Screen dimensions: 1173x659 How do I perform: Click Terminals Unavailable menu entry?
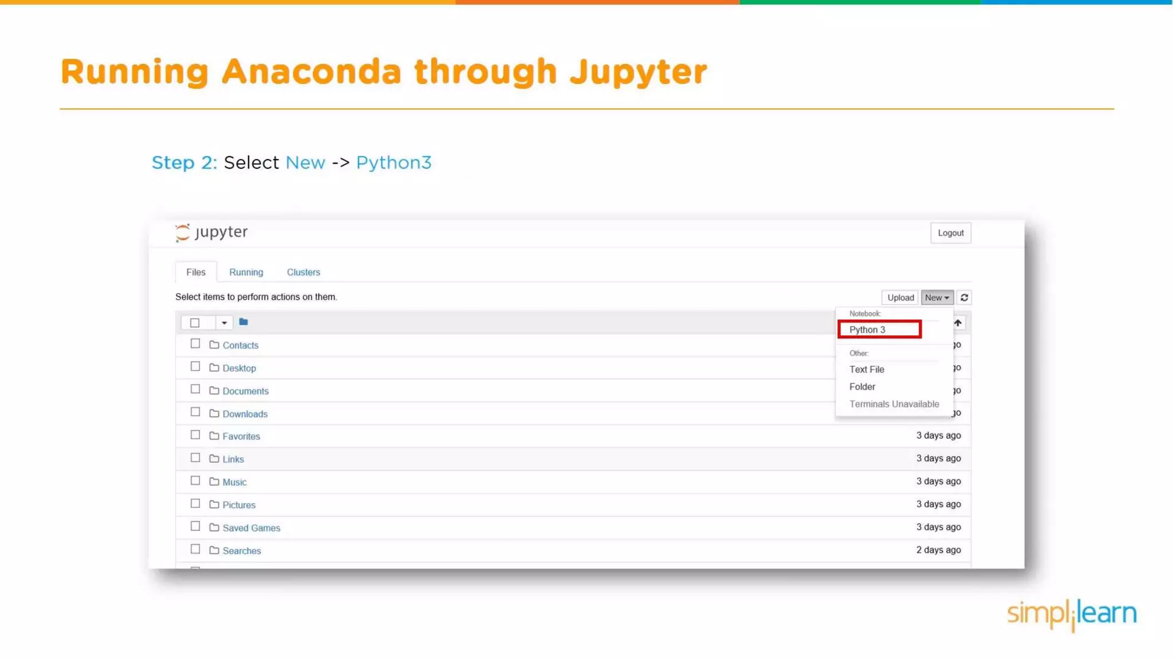pyautogui.click(x=894, y=404)
